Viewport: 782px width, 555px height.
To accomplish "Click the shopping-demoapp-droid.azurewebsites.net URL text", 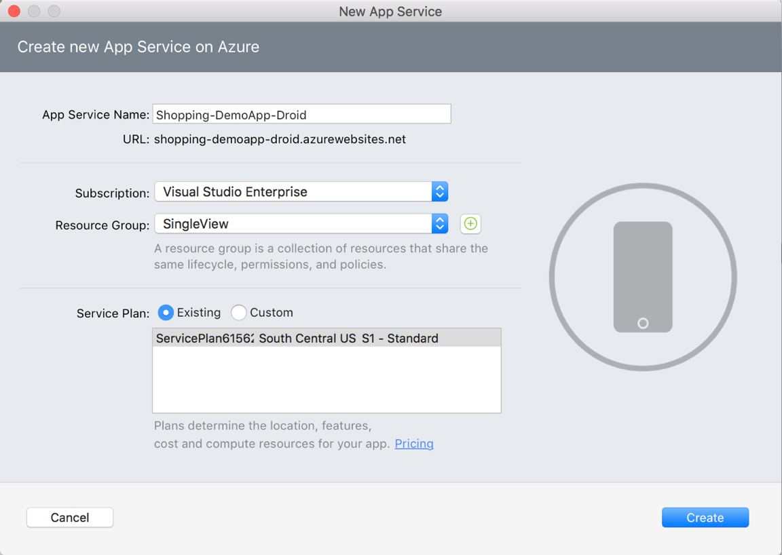I will coord(280,140).
